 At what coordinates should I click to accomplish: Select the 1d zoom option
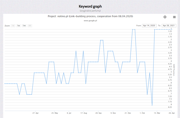point(13,26)
